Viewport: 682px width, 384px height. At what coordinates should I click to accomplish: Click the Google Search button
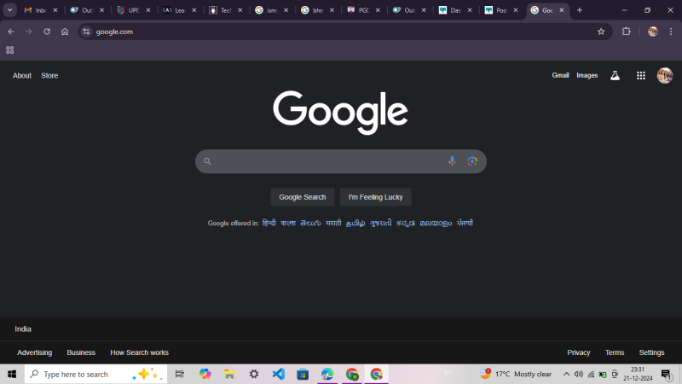click(x=303, y=197)
